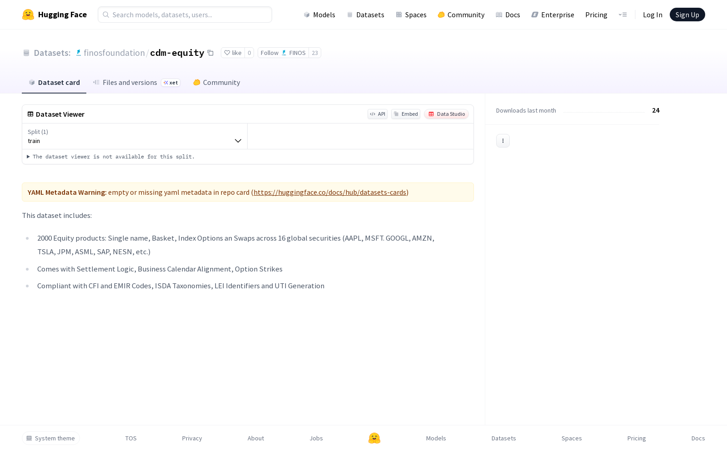This screenshot has height=454, width=727.
Task: Click the Log In link
Action: coord(652,15)
